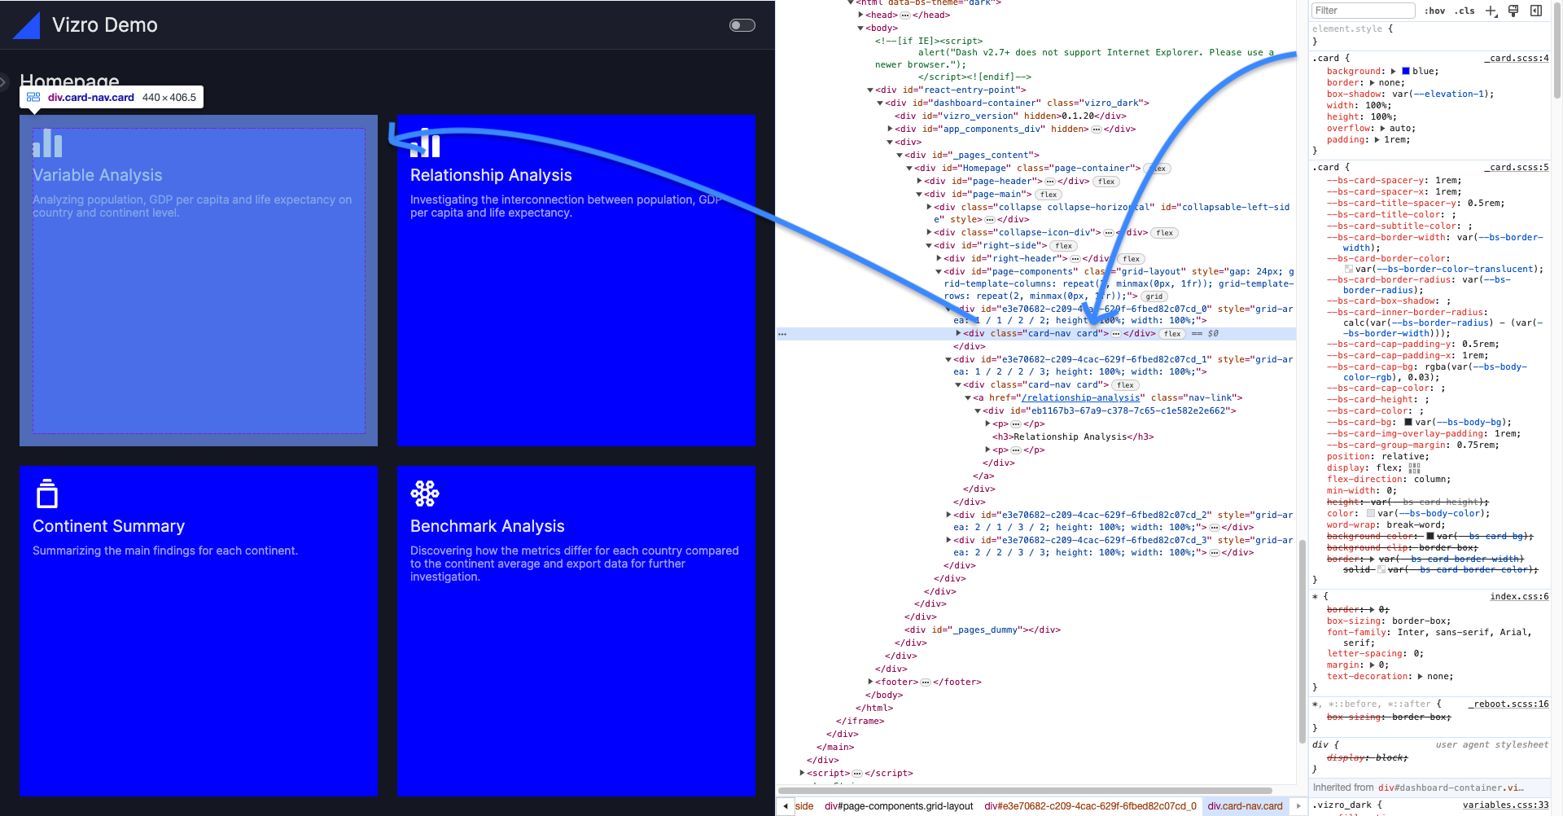Expand the background property shorthand arrow
This screenshot has width=1563, height=816.
[1393, 72]
